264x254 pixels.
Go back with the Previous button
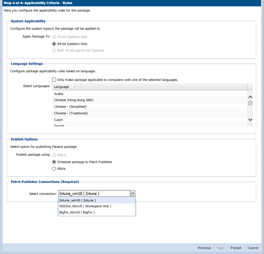pyautogui.click(x=204, y=248)
